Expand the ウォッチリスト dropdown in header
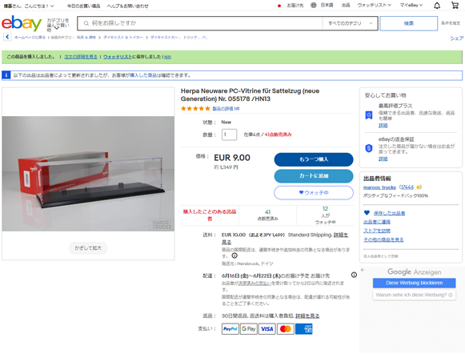This screenshot has width=465, height=362. pos(374,5)
